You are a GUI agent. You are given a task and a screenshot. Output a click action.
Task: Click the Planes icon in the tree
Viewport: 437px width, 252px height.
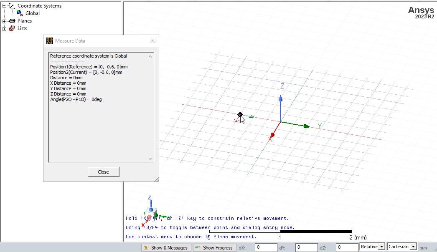12,20
